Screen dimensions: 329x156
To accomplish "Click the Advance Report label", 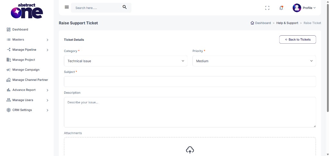I will pyautogui.click(x=24, y=90).
